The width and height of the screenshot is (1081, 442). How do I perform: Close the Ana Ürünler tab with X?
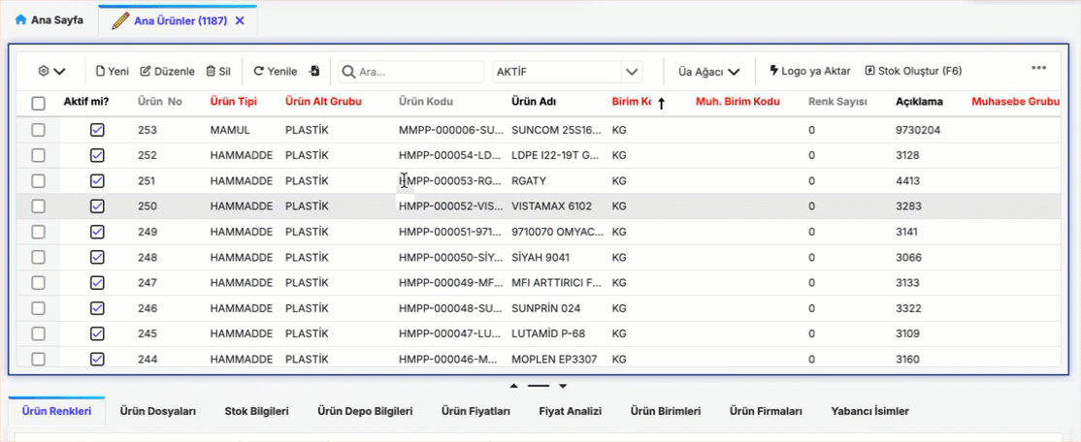[240, 20]
